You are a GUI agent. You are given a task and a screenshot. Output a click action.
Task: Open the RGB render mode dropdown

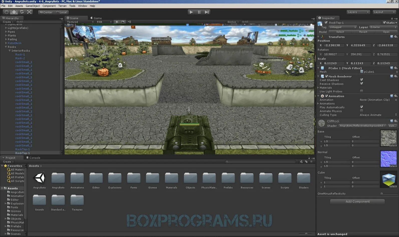[104, 22]
